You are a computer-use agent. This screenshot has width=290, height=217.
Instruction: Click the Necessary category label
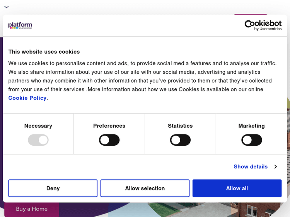click(38, 126)
